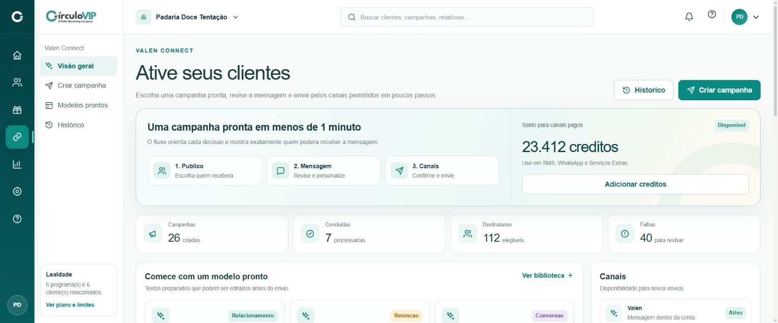Focus the Buscar clientes search field
The image size is (778, 323).
466,17
